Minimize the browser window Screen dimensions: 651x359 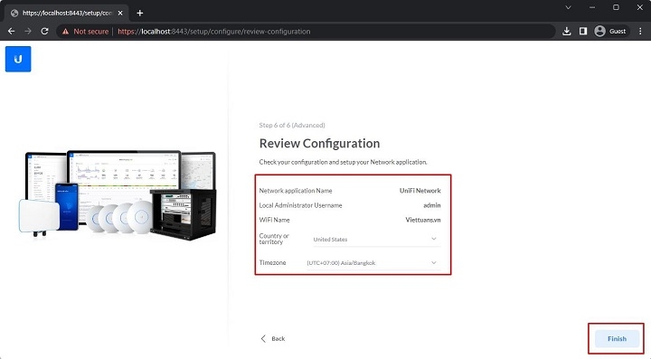click(x=592, y=7)
